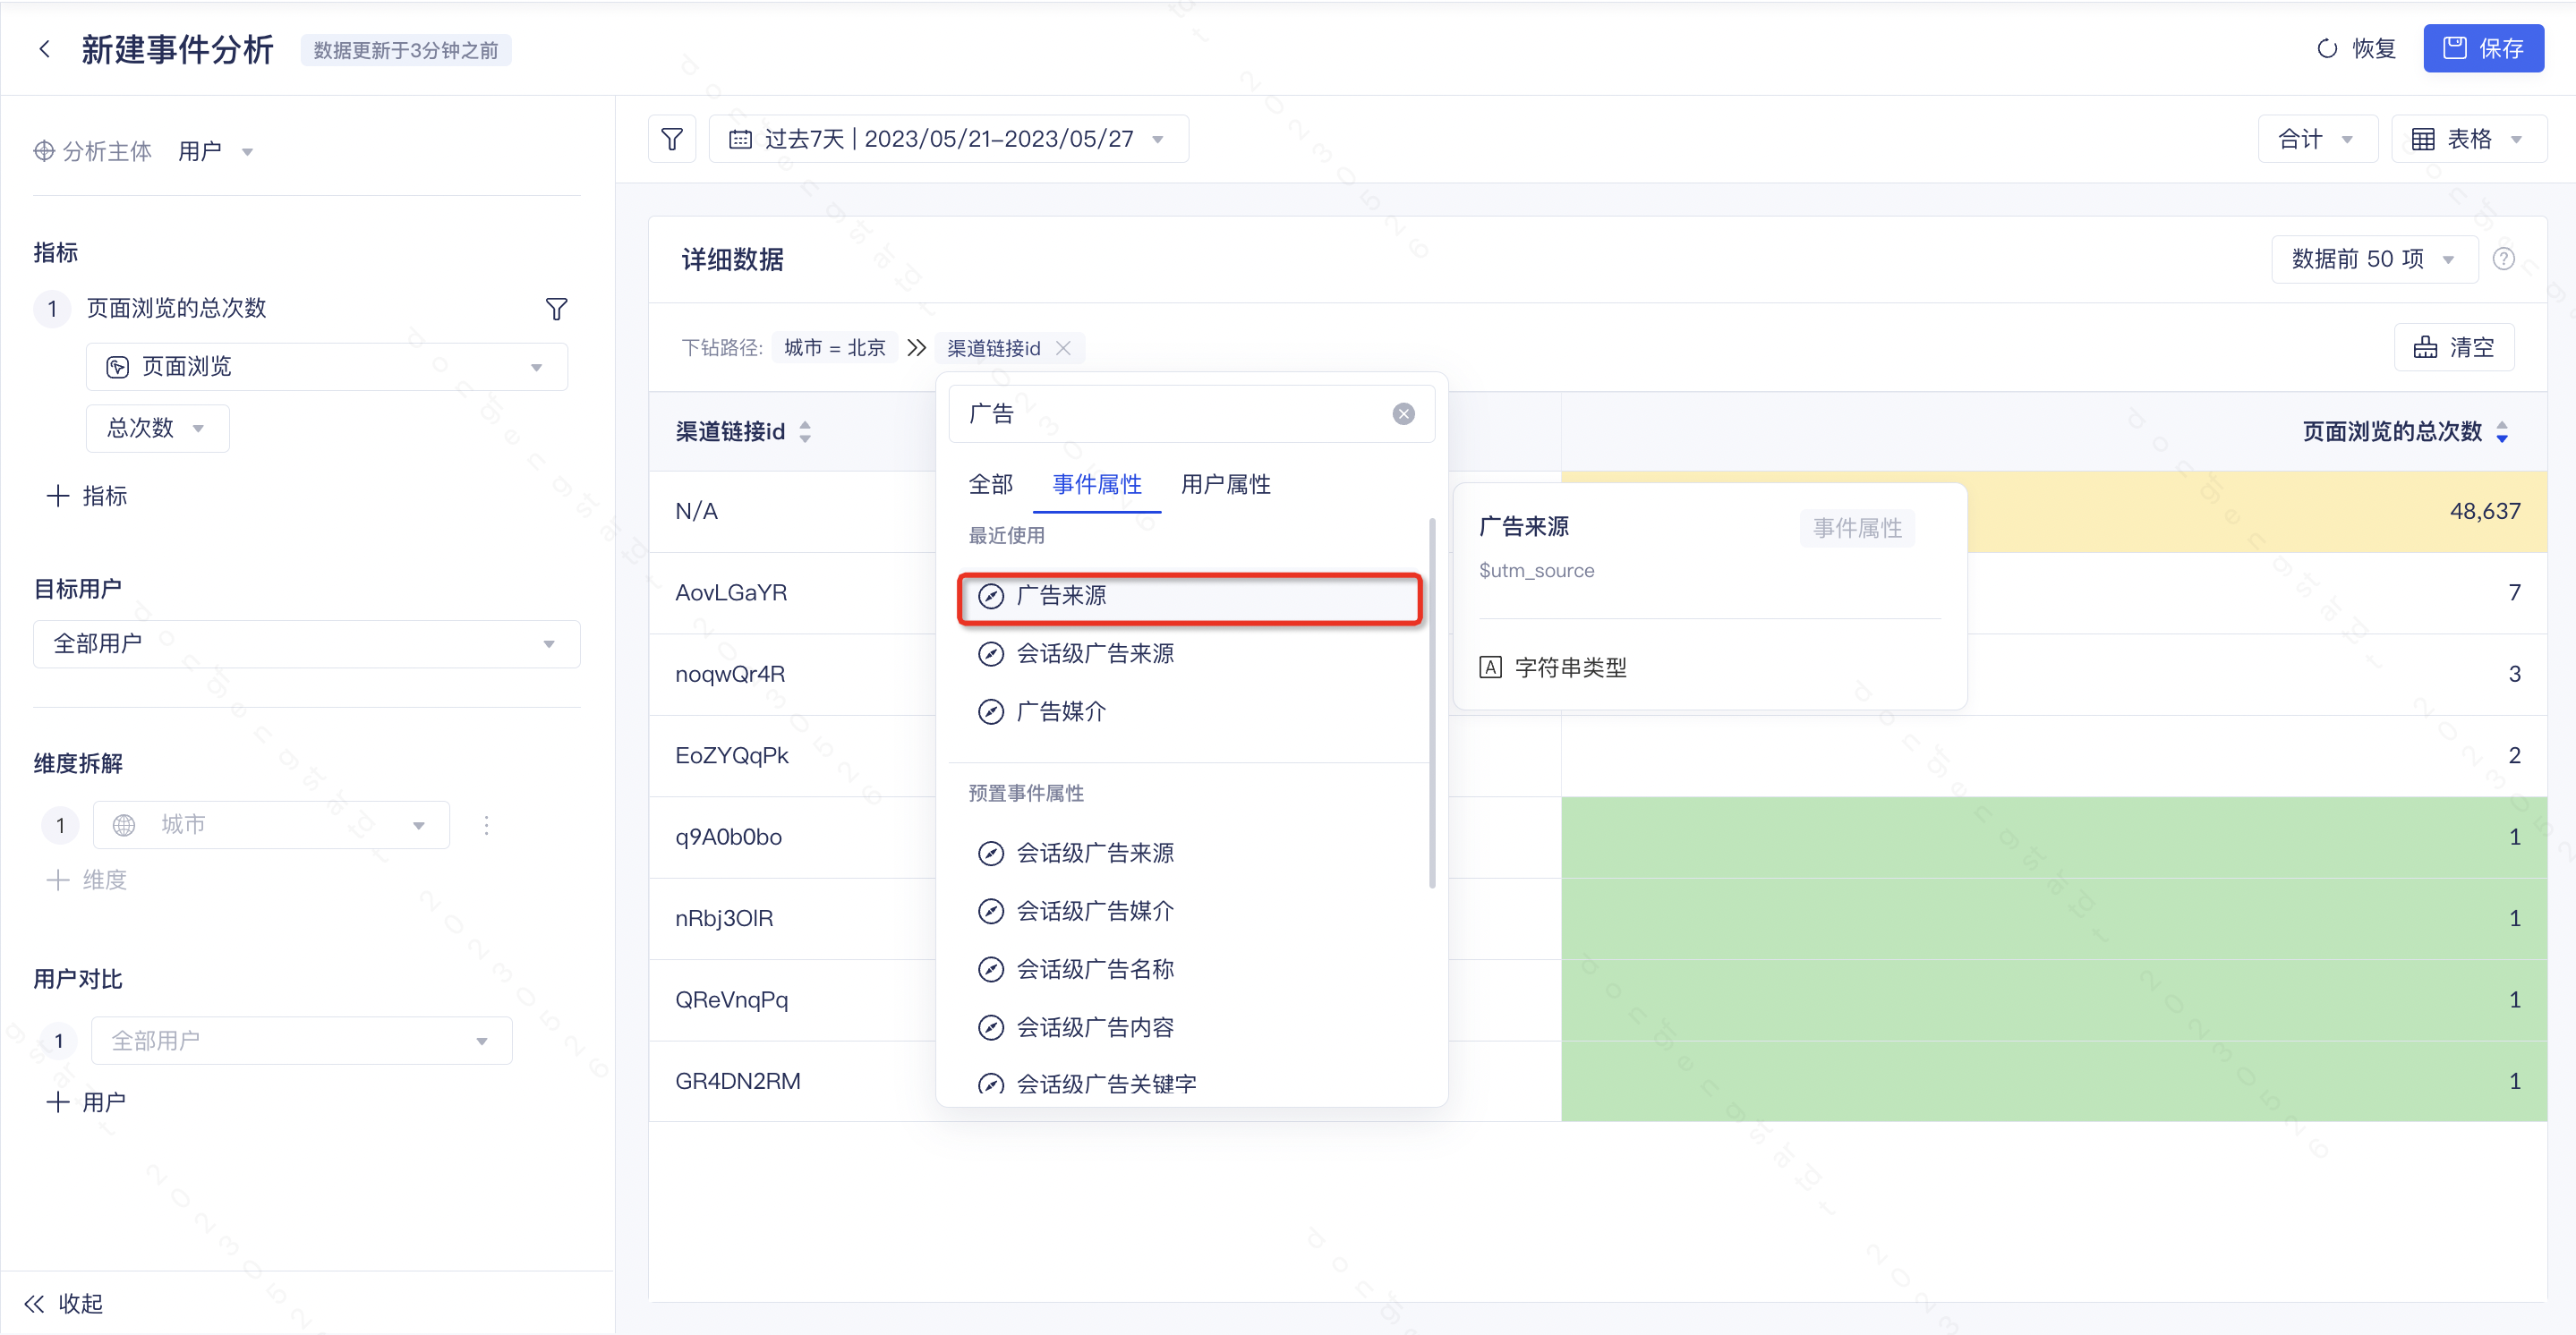Open the 合计 dropdown

[2316, 138]
